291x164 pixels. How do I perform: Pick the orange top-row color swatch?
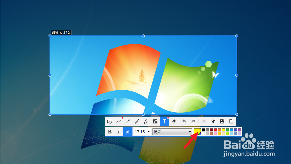pyautogui.click(x=219, y=130)
